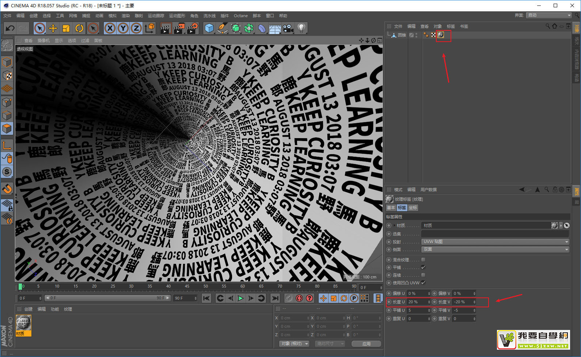Image resolution: width=581 pixels, height=357 pixels.
Task: Click material link picker arrow button
Action: 567,225
